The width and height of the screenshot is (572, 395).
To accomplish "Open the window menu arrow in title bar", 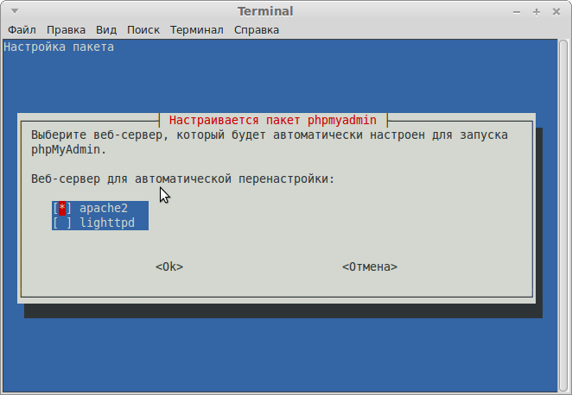I will click(x=15, y=11).
